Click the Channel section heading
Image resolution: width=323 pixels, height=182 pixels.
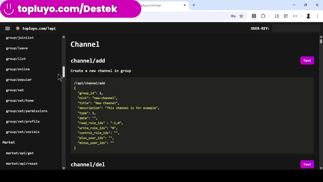pos(85,44)
